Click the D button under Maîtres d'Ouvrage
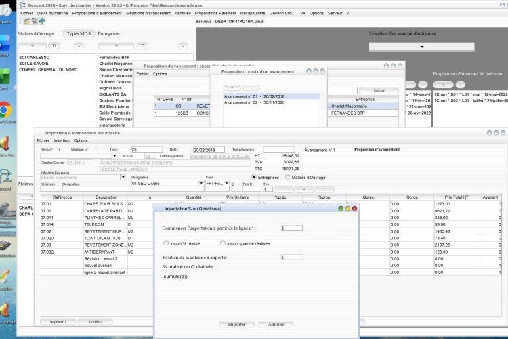The width and height of the screenshot is (508, 339). (x=54, y=45)
